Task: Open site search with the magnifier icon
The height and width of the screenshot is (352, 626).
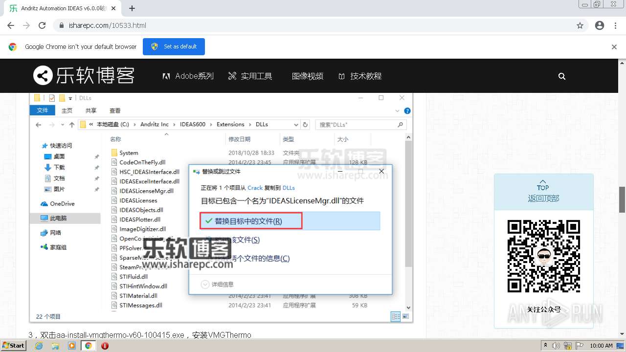Action: point(562,76)
